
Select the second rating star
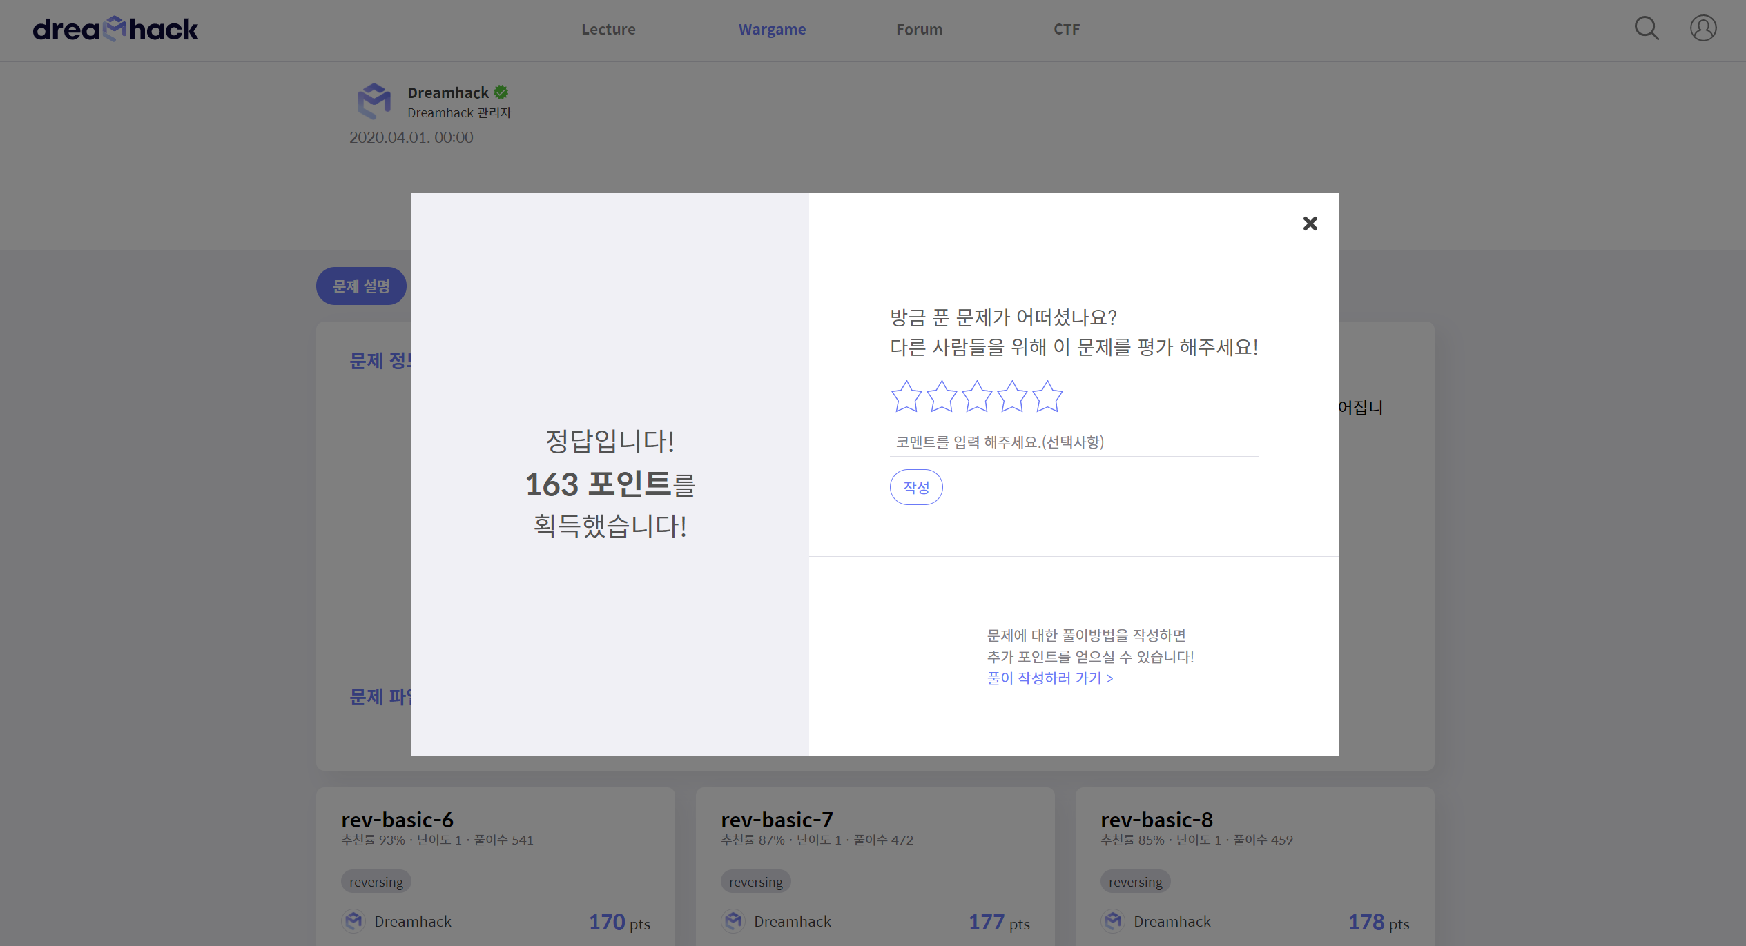point(942,397)
